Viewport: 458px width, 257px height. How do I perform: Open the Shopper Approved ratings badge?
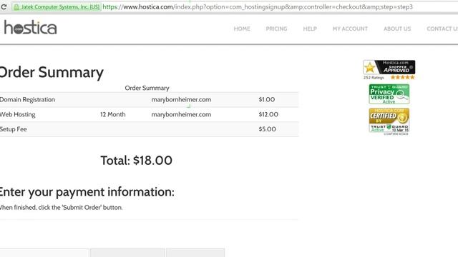(389, 67)
